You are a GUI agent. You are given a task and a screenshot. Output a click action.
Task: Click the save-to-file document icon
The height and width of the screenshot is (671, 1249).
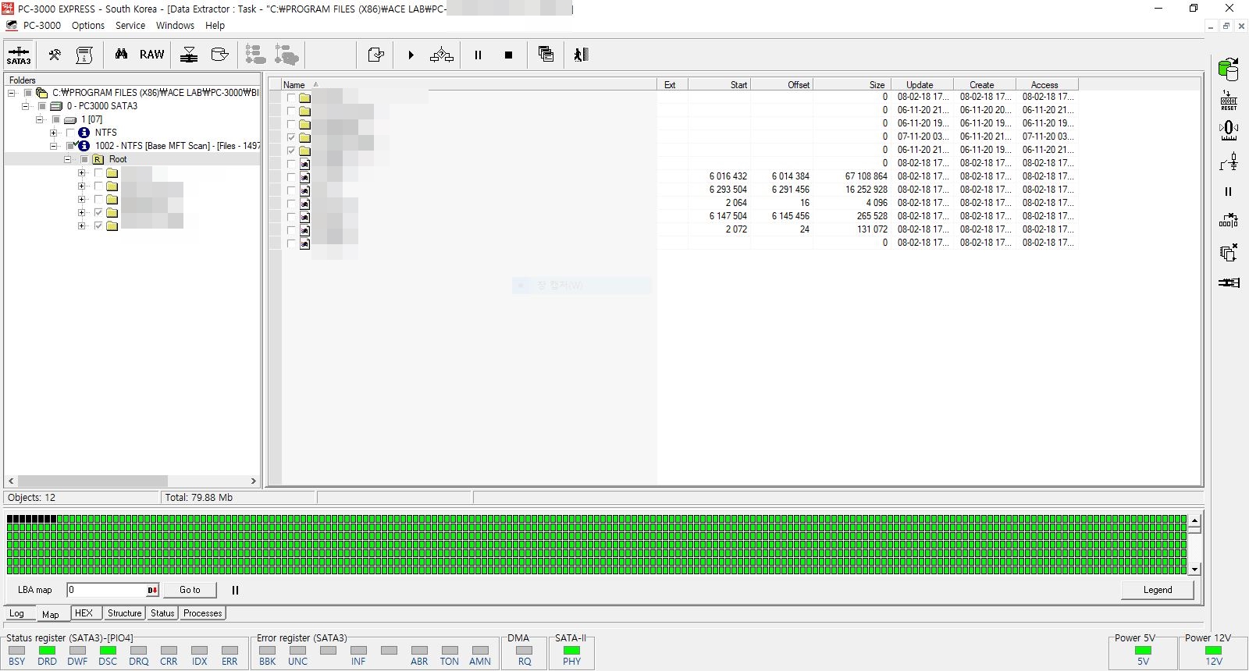376,55
